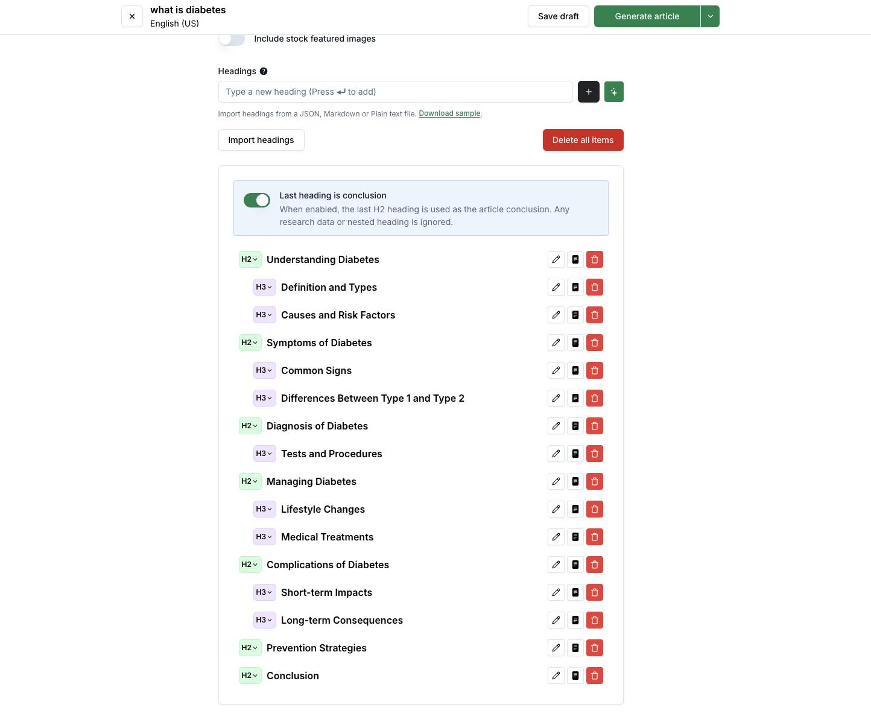Screen dimensions: 871x722
Task: Click the help icon beside Headings label
Action: 264,71
